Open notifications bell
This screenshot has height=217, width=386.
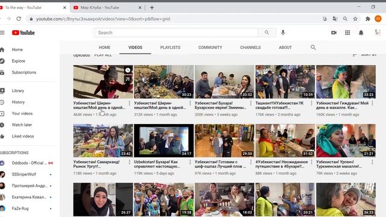(361, 33)
